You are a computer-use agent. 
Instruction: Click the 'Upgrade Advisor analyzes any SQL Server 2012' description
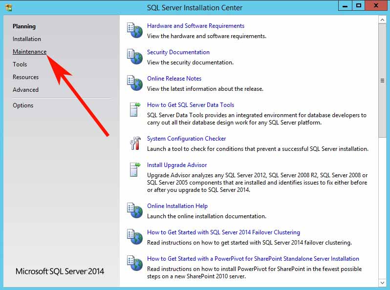coord(257,183)
